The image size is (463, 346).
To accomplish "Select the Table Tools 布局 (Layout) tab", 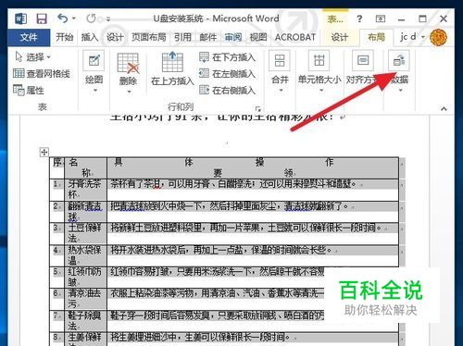I will pos(376,37).
